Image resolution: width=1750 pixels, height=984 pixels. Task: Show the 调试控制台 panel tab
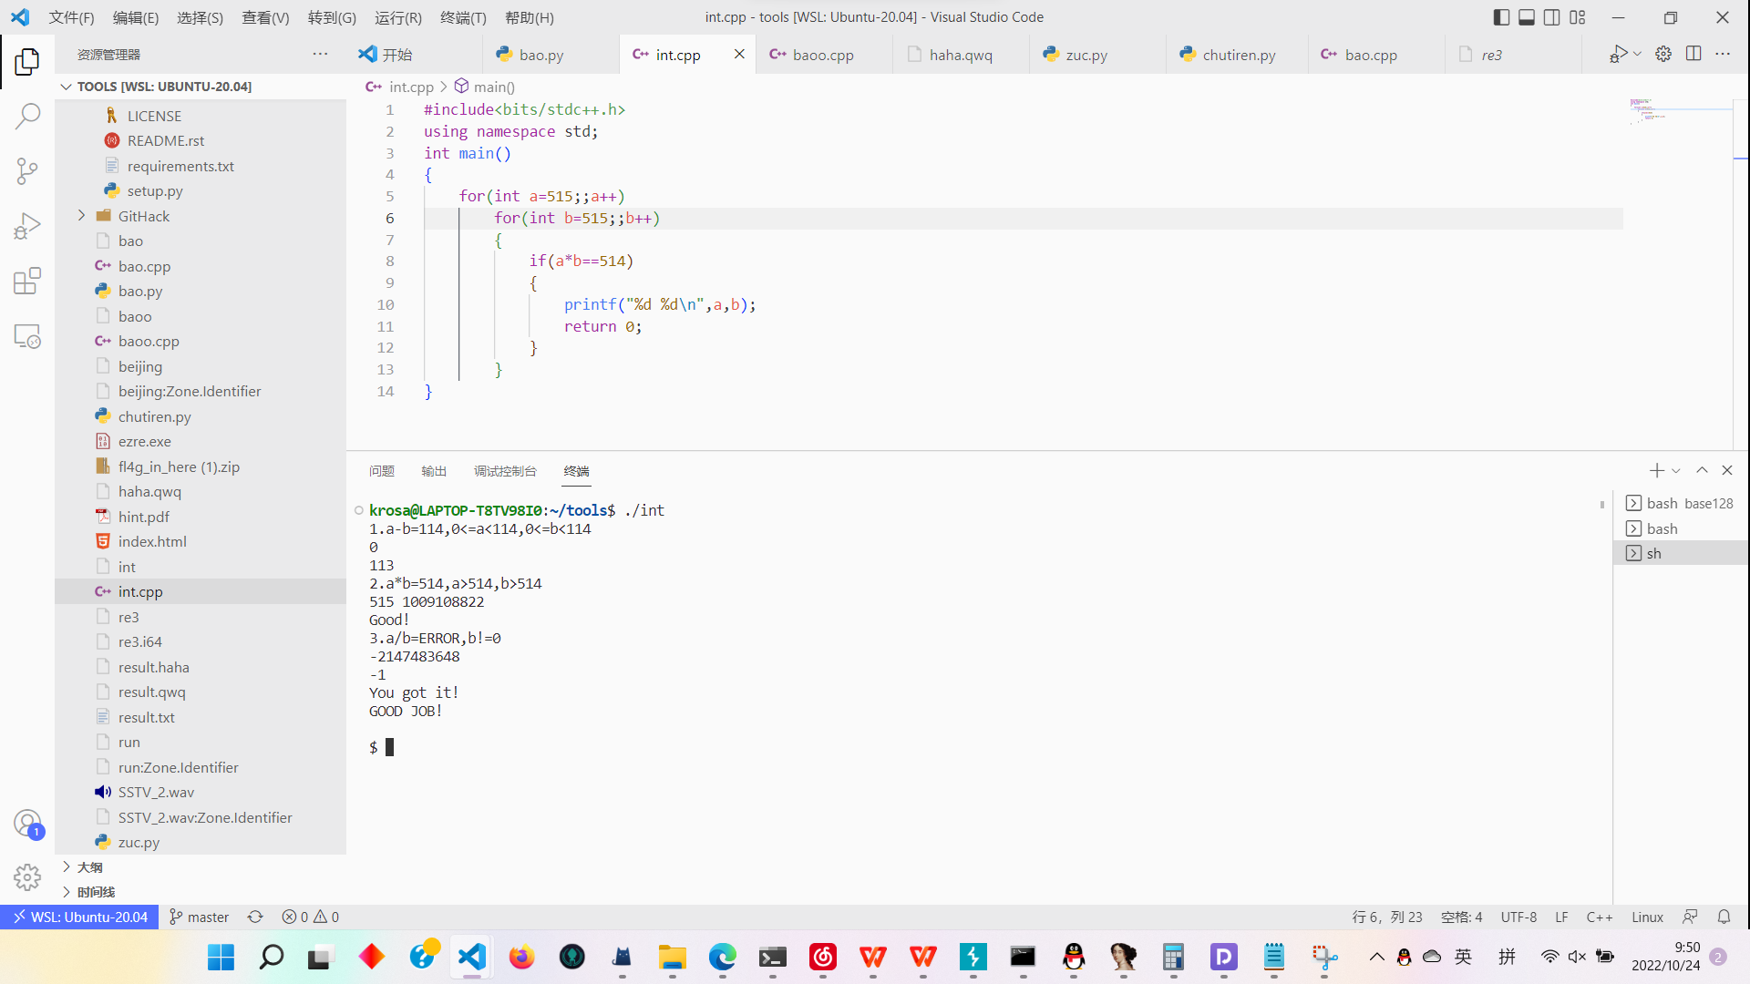pyautogui.click(x=505, y=471)
